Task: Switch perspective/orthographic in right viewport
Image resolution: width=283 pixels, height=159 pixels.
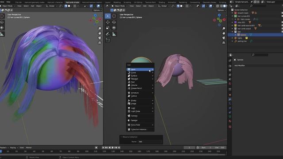Action: coord(224,42)
